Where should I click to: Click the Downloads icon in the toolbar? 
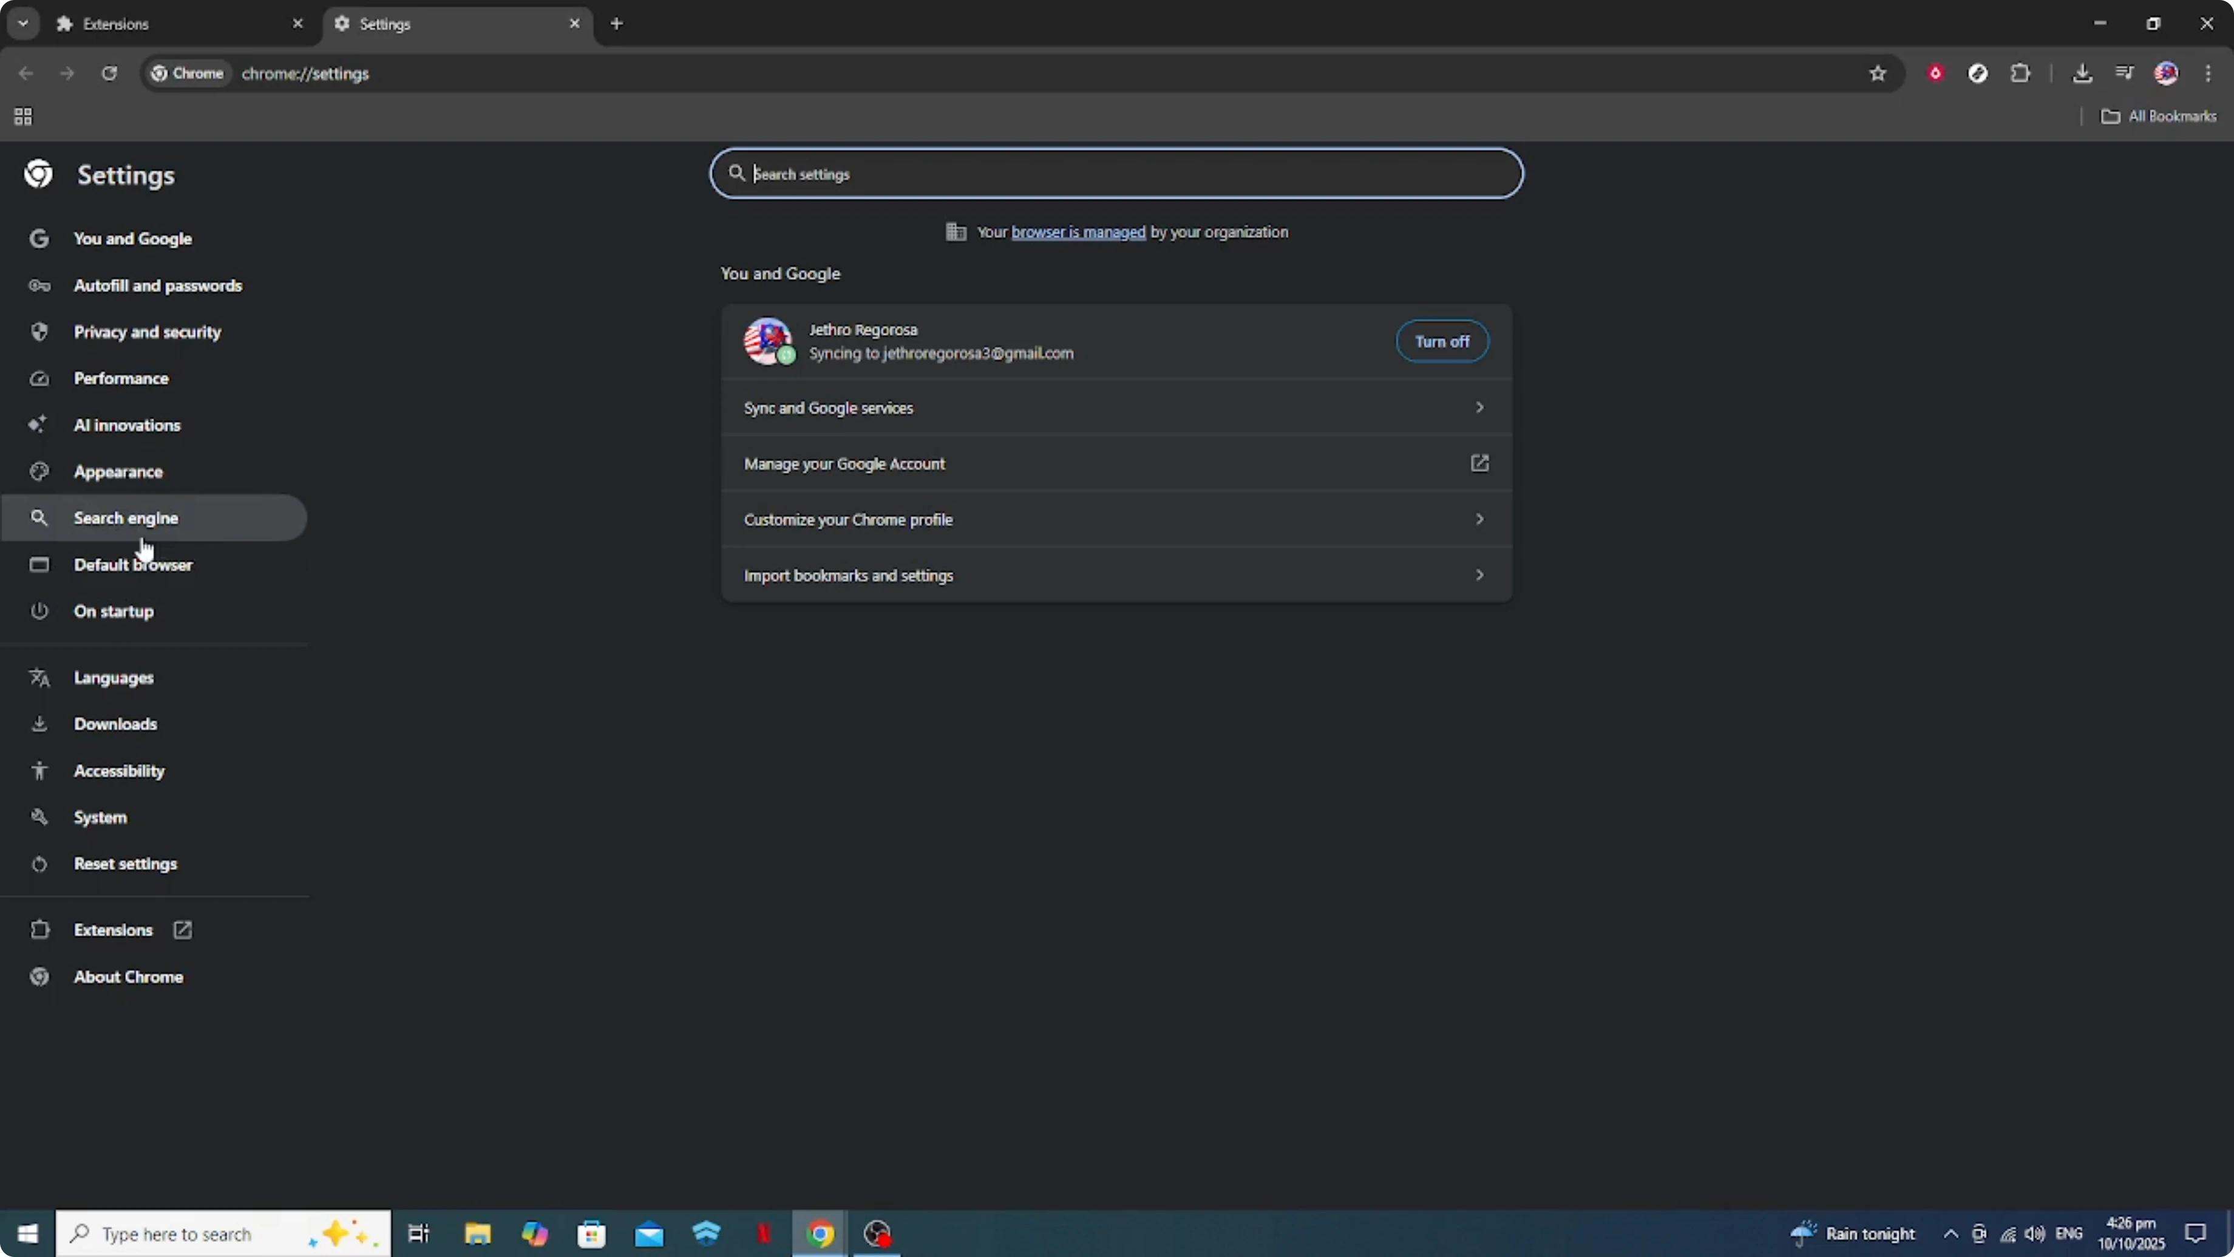[x=2083, y=73]
